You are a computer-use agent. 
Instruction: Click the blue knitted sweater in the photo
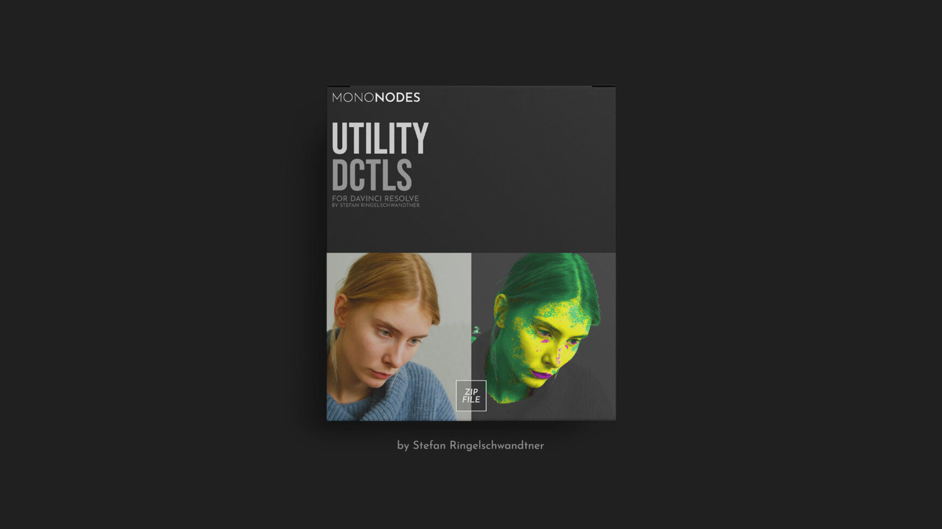tap(388, 397)
